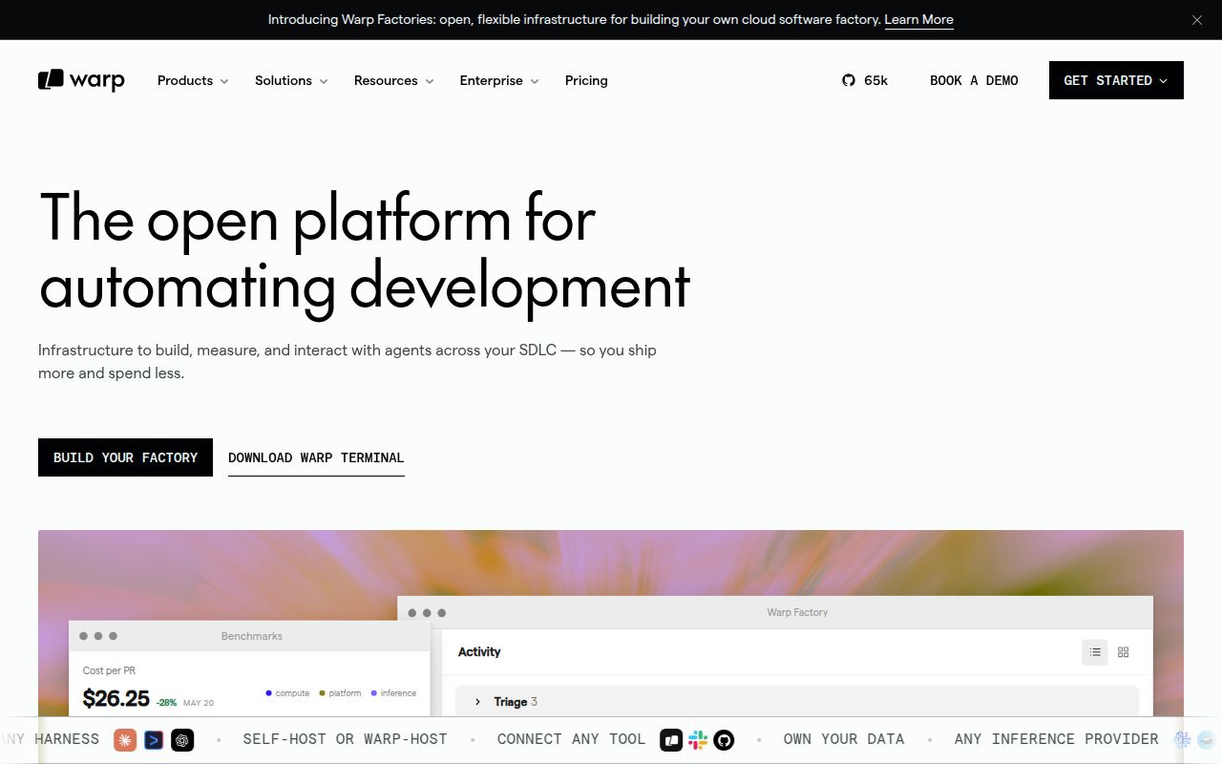Click the Claude harness icon in the ticker
Screen dimensions: 1222x764
pyautogui.click(x=125, y=739)
